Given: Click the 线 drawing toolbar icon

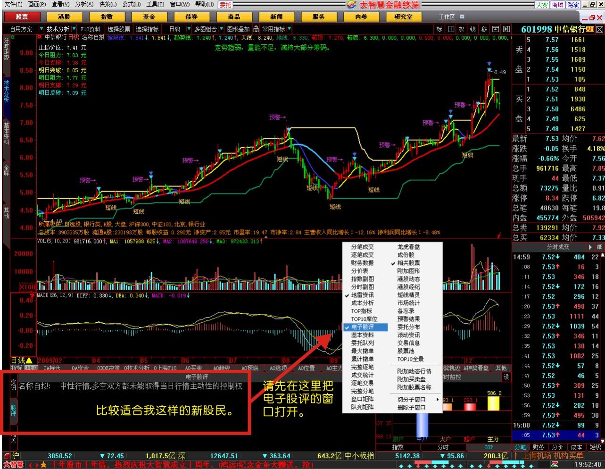Looking at the screenshot, I should [x=473, y=29].
